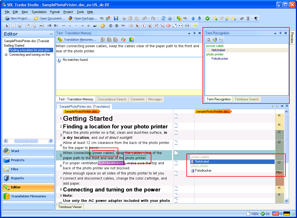Click Open Package in the toolbar

(x=83, y=18)
